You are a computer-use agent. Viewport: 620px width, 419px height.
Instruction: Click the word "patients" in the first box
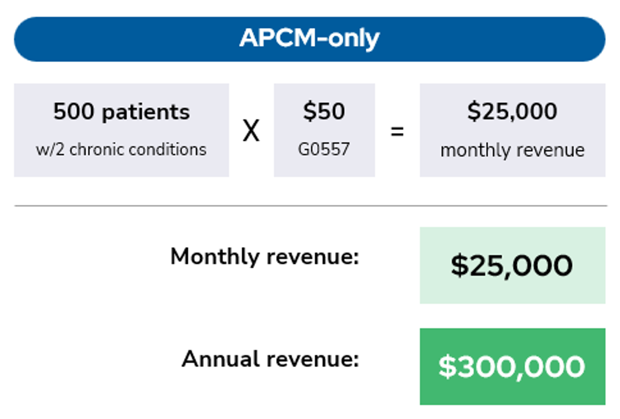tap(146, 112)
